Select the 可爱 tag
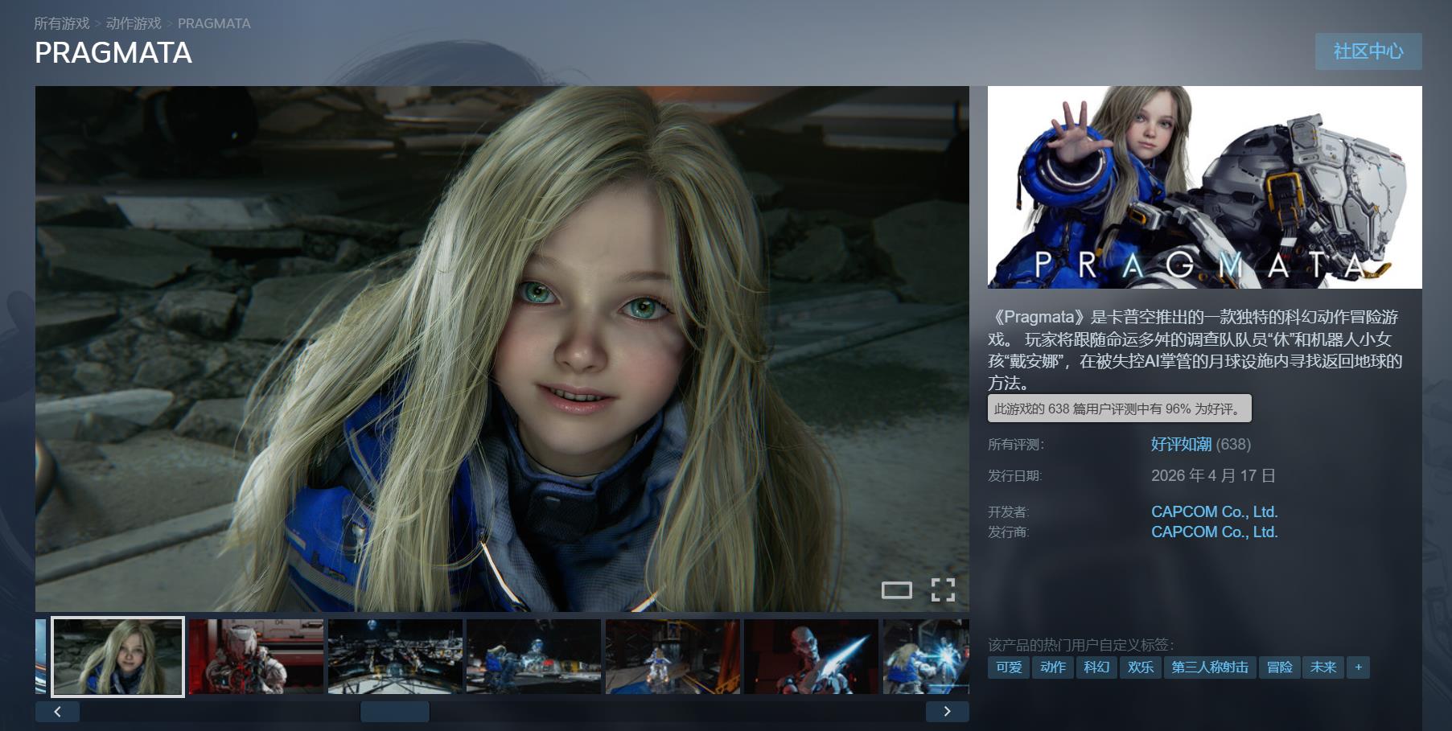Viewport: 1452px width, 731px height. tap(1009, 667)
